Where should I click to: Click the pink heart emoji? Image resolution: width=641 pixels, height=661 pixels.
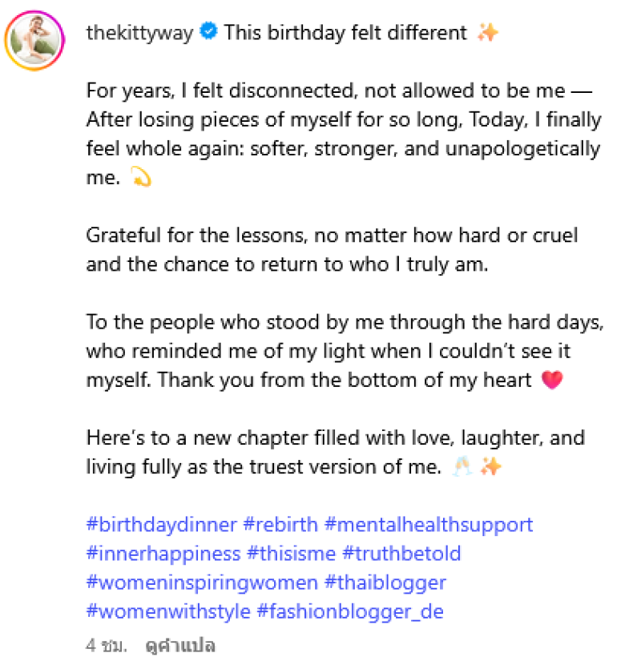click(552, 381)
